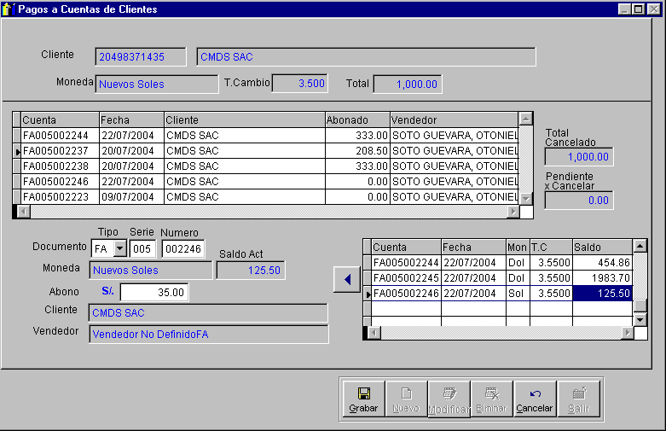Click the Cliente ID field 20498371435
The width and height of the screenshot is (666, 431).
141,57
